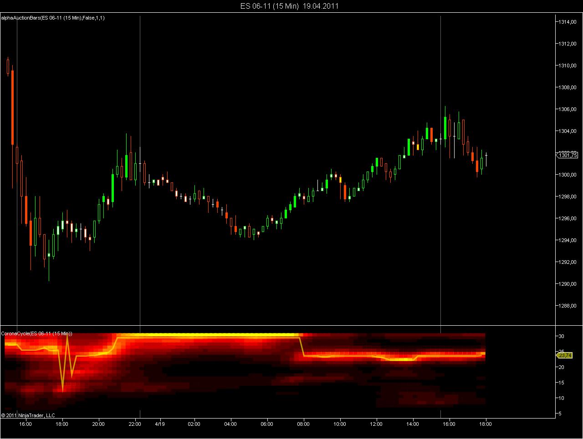Select the 04:00 time axis label

pyautogui.click(x=230, y=424)
